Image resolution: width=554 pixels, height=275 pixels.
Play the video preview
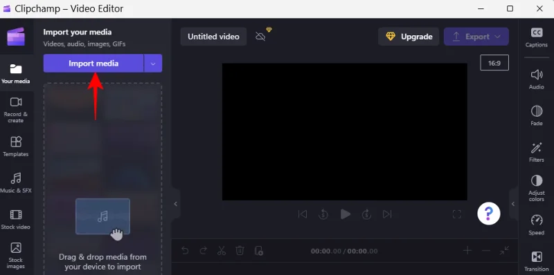point(345,214)
